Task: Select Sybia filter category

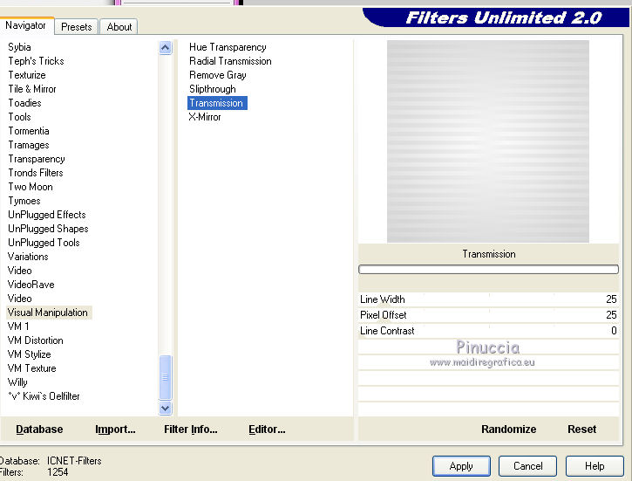Action: click(19, 47)
